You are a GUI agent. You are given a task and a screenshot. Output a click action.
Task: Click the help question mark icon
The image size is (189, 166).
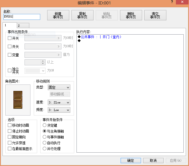172,2
